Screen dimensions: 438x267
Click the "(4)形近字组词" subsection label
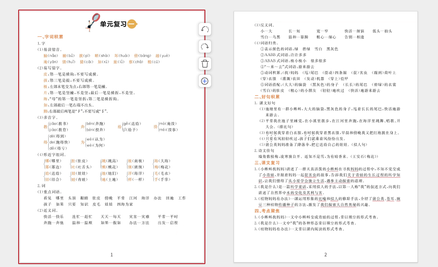(x=51, y=155)
